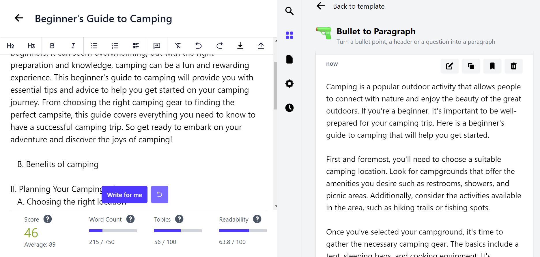
Task: Click the Bullet to Paragraph title
Action: [x=376, y=31]
